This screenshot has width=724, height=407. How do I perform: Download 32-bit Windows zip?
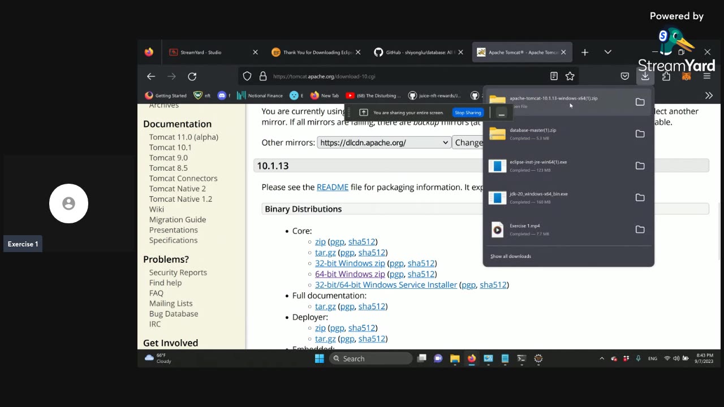click(350, 263)
